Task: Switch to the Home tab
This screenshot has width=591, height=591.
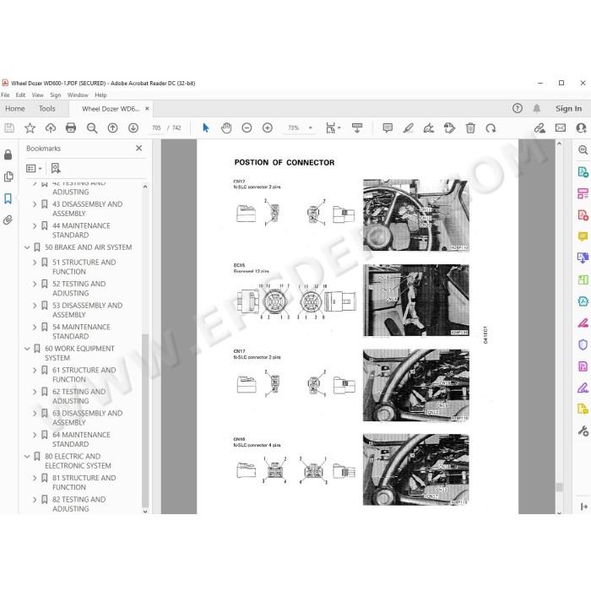Action: (x=15, y=109)
